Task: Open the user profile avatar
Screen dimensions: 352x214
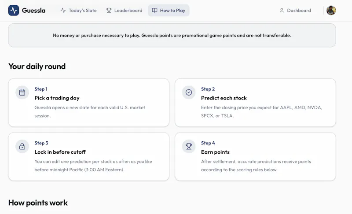Action: point(331,10)
